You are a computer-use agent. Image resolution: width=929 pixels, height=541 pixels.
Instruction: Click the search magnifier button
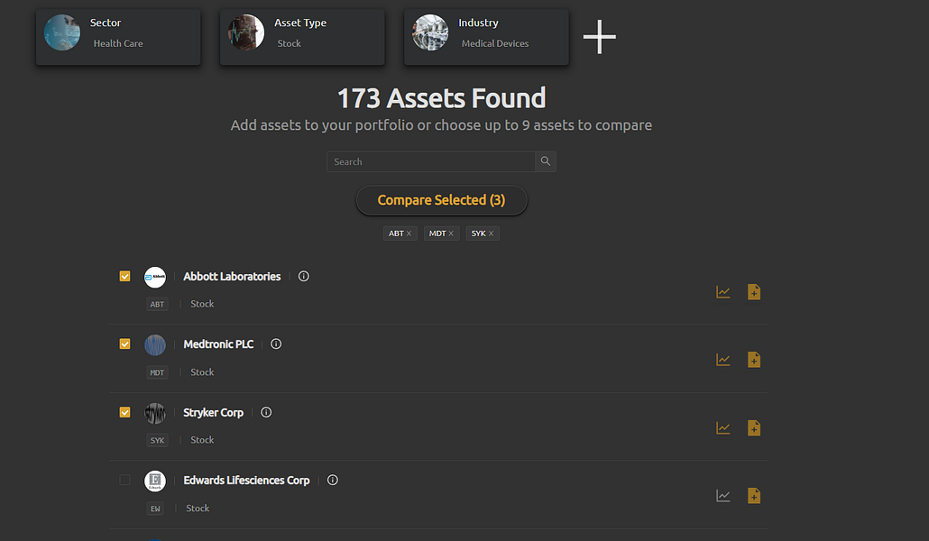coord(545,162)
